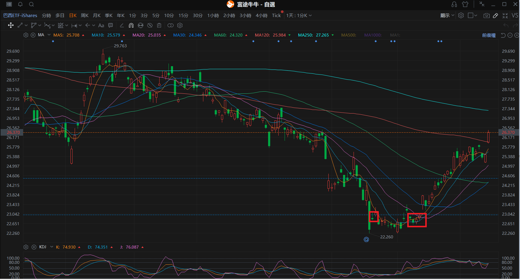520x280 pixels.
Task: Click the 前復權 adjustment button
Action: click(489, 35)
